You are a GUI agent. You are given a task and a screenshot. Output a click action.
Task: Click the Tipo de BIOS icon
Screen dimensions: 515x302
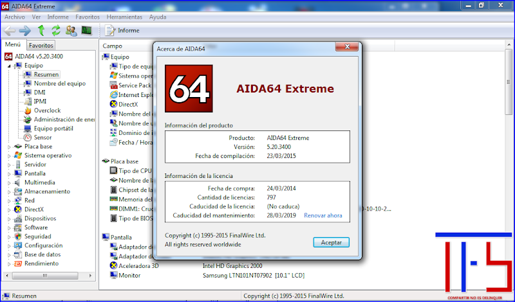coord(114,218)
